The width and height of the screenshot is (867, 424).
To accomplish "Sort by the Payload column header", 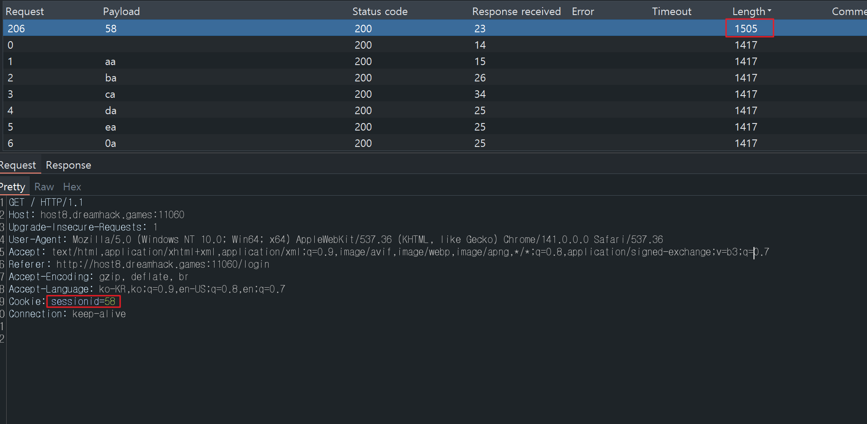I will 121,12.
